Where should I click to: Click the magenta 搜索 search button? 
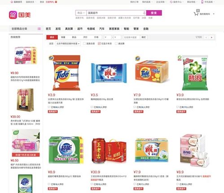(154, 13)
